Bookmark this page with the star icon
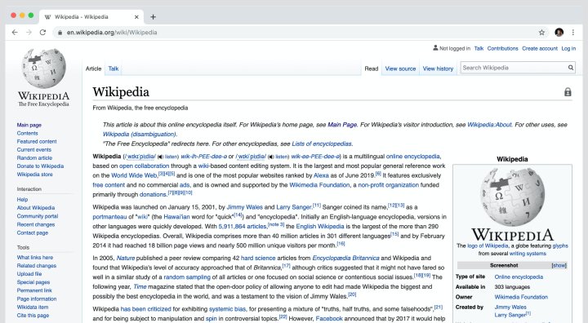588x323 pixels. (541, 33)
